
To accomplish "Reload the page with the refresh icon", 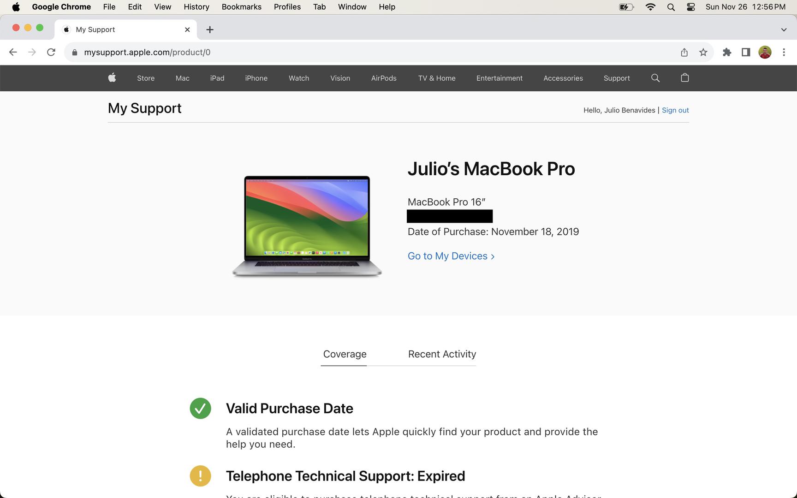I will point(51,52).
